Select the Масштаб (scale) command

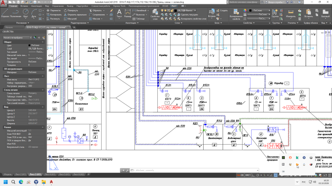(70, 19)
